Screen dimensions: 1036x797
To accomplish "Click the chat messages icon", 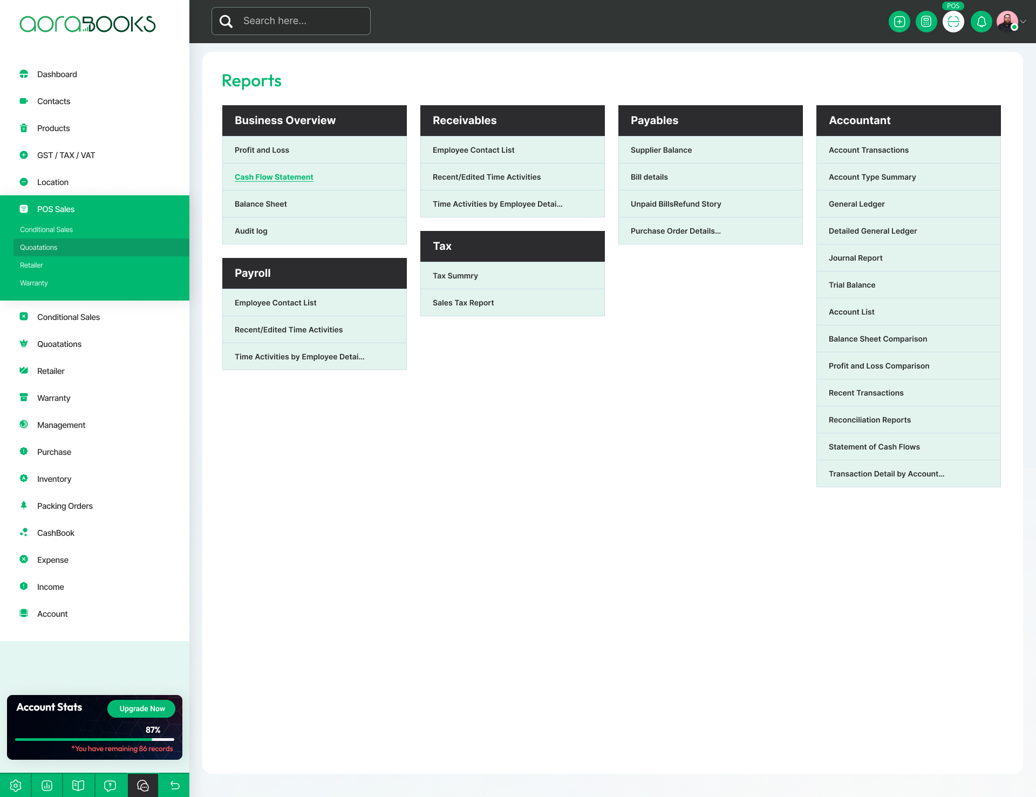I will click(143, 785).
